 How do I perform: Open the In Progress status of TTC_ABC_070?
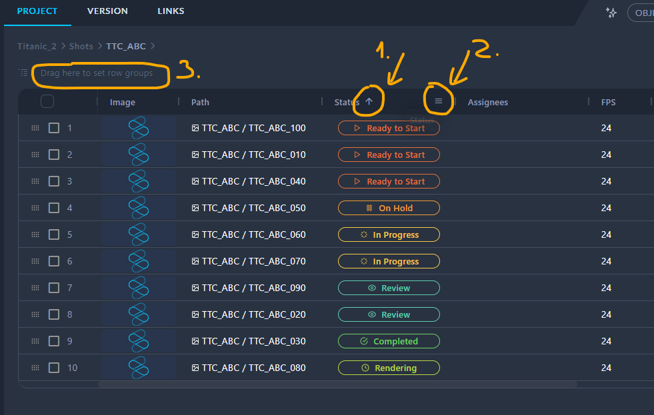389,261
